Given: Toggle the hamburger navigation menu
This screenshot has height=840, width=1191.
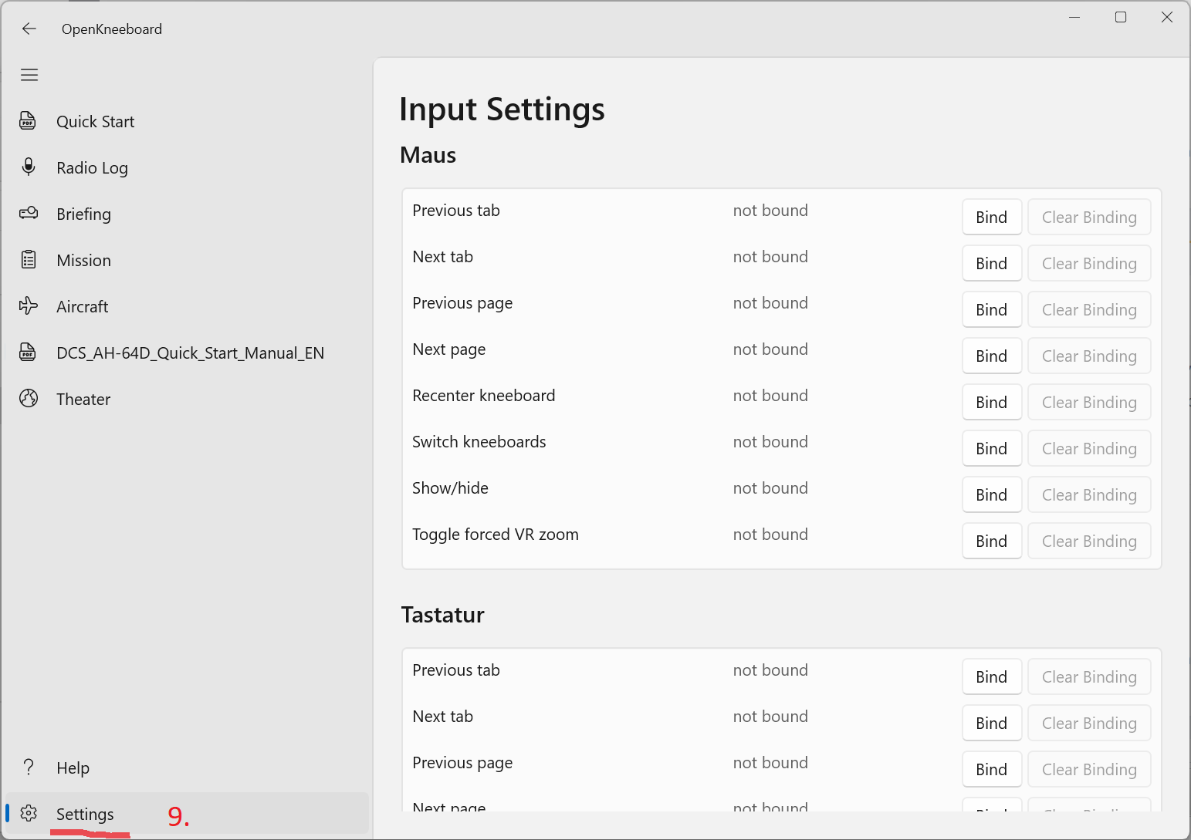Looking at the screenshot, I should (x=29, y=75).
